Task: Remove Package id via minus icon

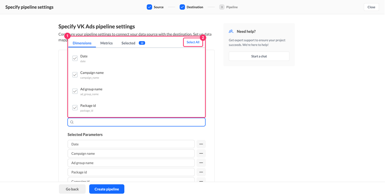Action: [x=201, y=172]
